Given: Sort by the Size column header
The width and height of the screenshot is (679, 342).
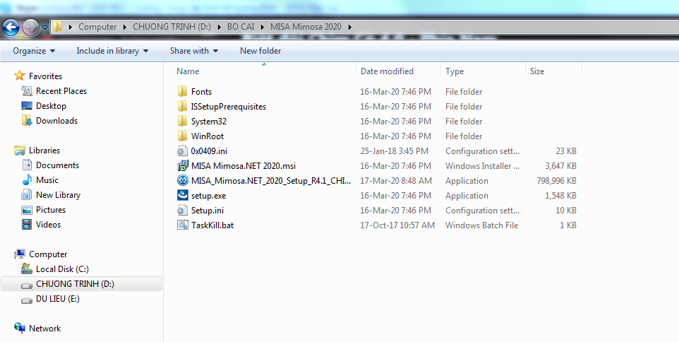Looking at the screenshot, I should (537, 71).
